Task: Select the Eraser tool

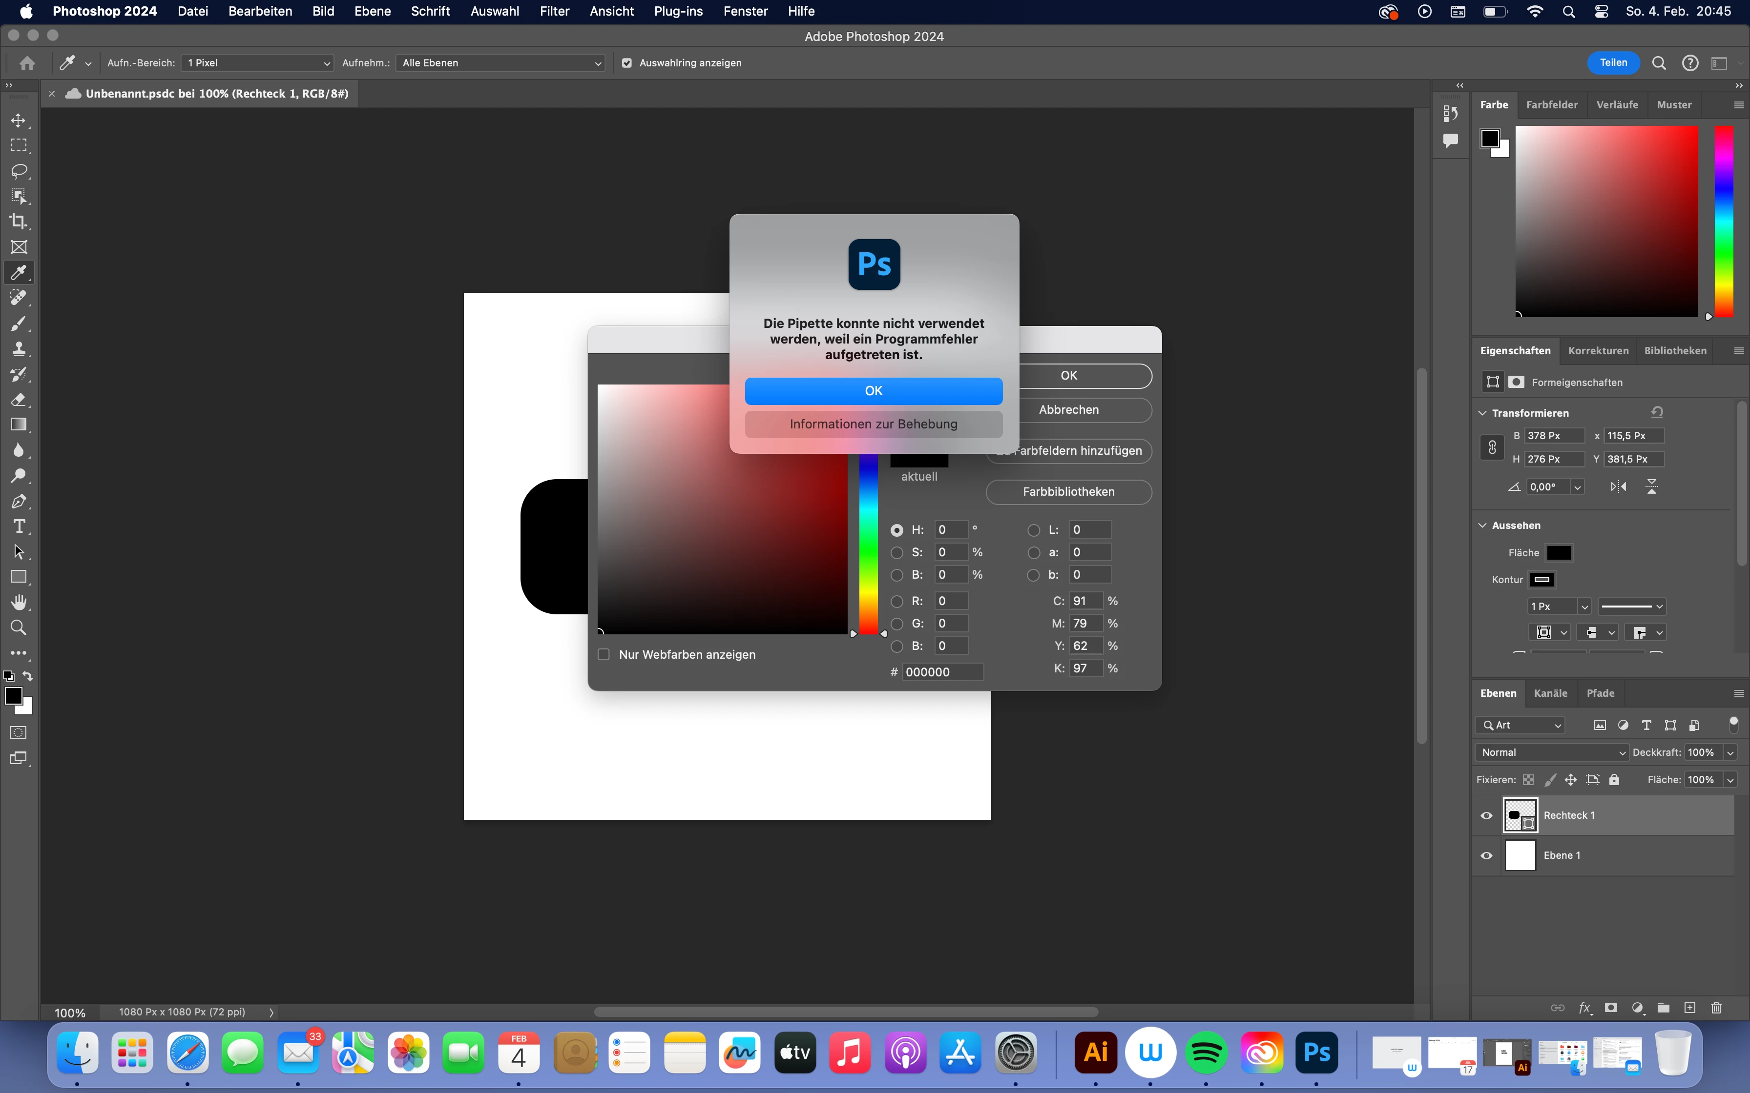Action: (19, 400)
